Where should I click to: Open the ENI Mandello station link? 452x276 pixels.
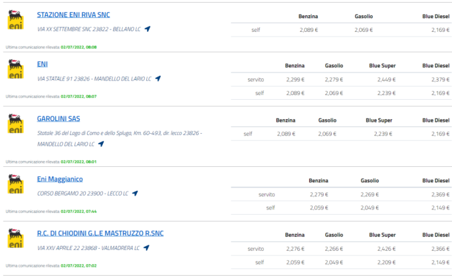43,64
